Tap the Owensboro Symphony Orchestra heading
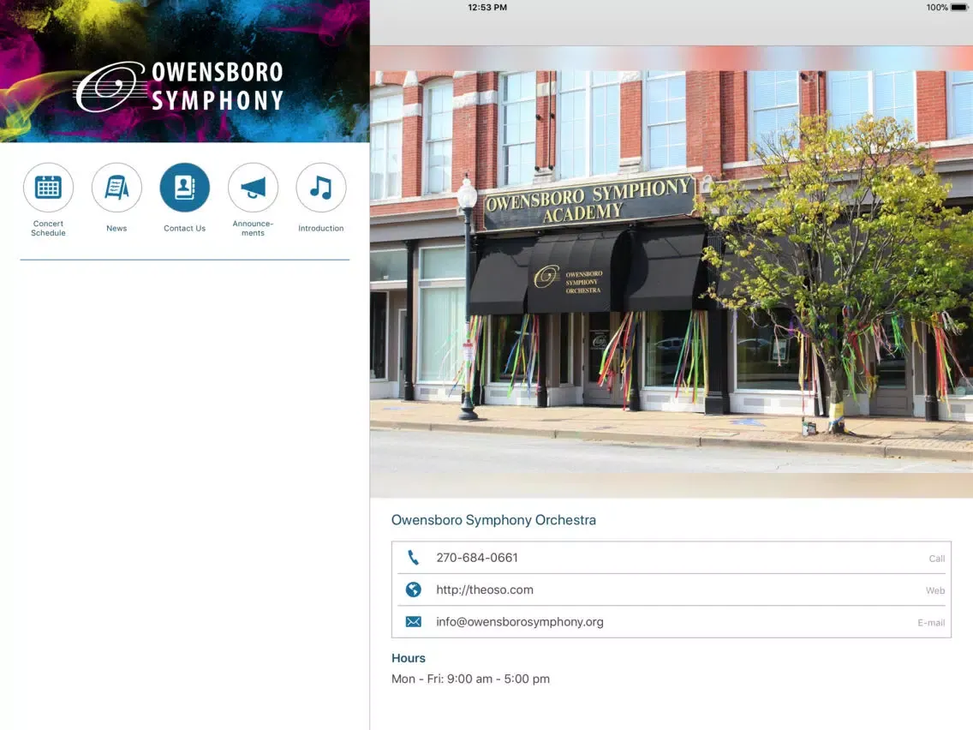This screenshot has height=730, width=973. click(x=493, y=520)
